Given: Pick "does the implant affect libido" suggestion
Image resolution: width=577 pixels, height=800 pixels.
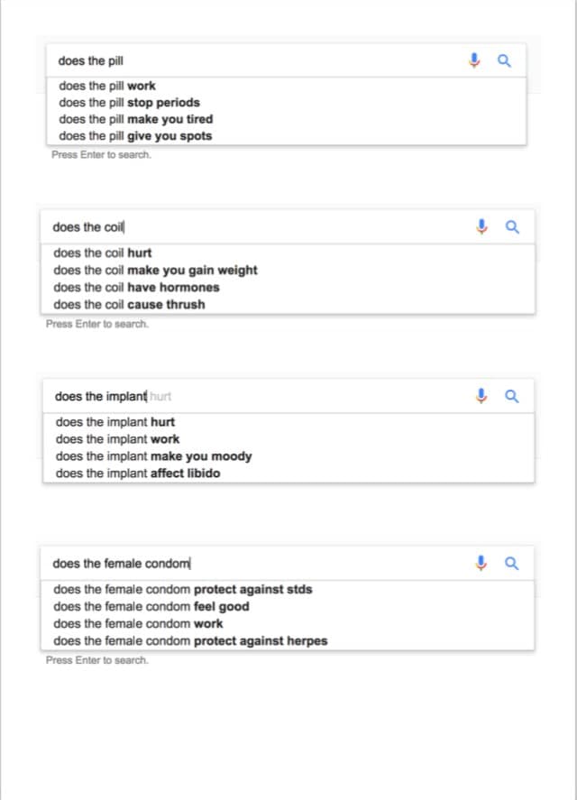Looking at the screenshot, I should pos(138,473).
